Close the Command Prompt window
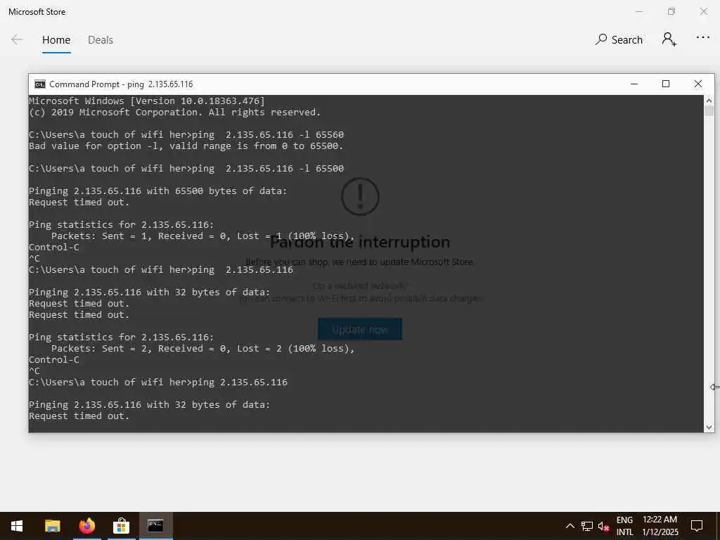Screen dimensions: 720x540 tap(698, 84)
